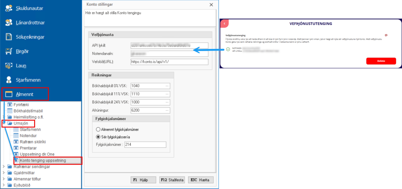Select Almennt fylgiskjalsnúmer radio option
This screenshot has width=402, height=189.
98,129
